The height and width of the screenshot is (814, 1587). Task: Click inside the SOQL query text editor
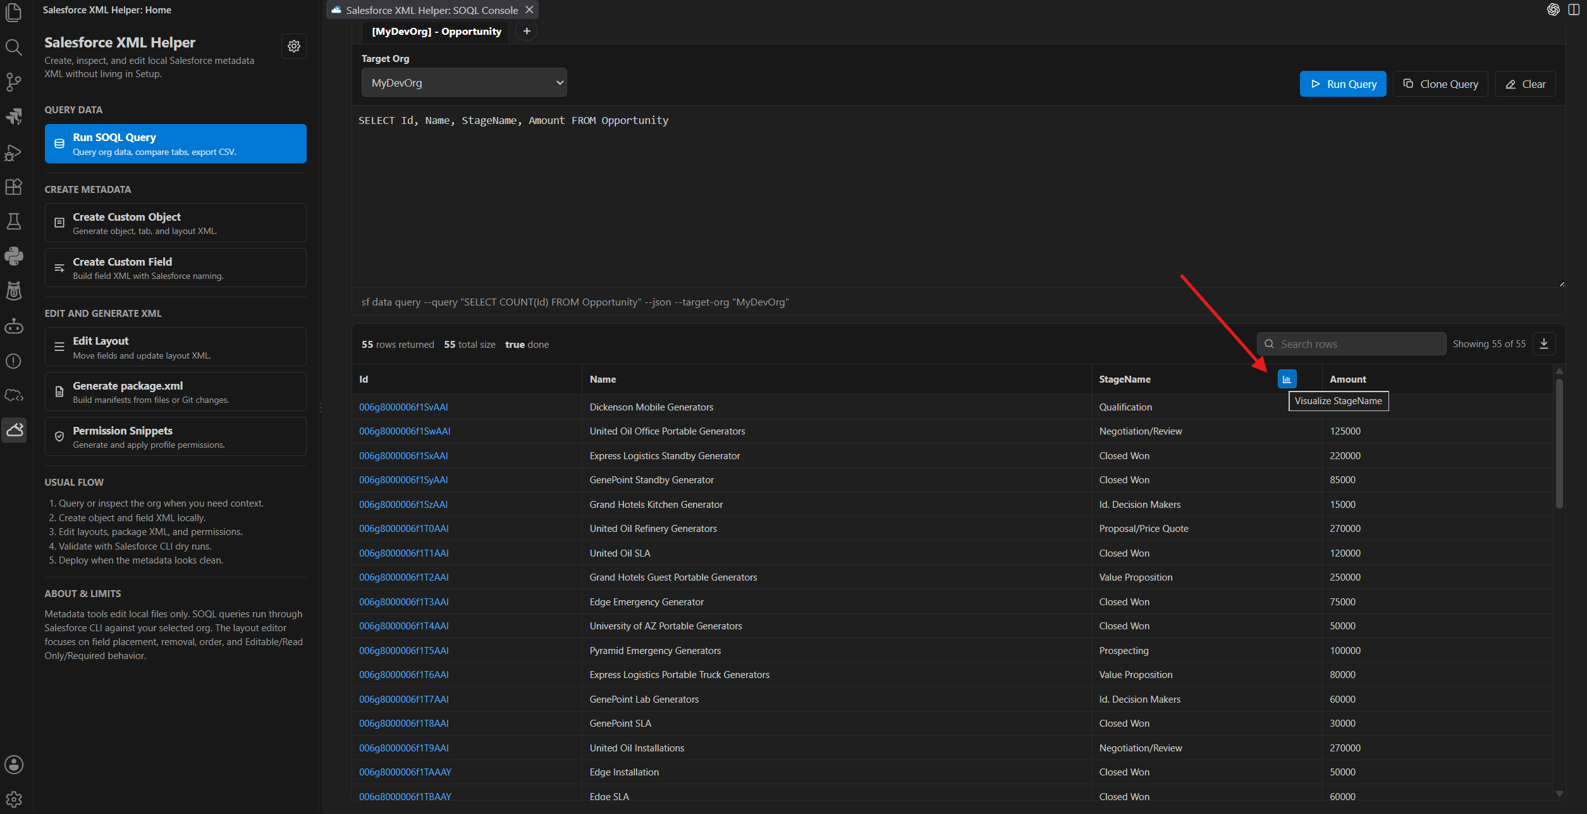tap(958, 197)
